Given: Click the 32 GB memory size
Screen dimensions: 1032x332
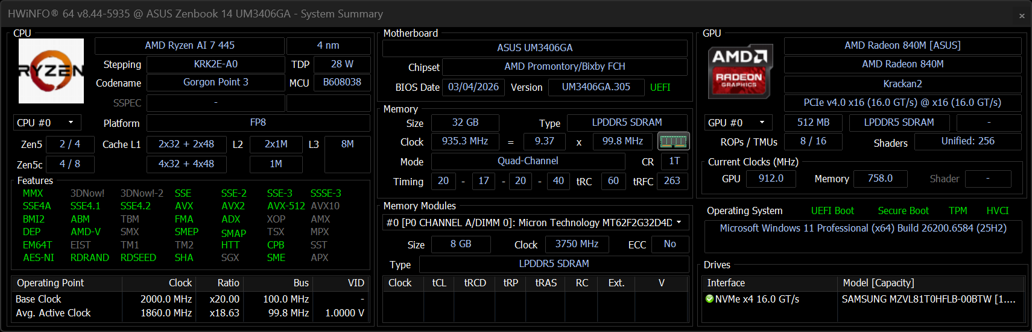Looking at the screenshot, I should click(465, 123).
